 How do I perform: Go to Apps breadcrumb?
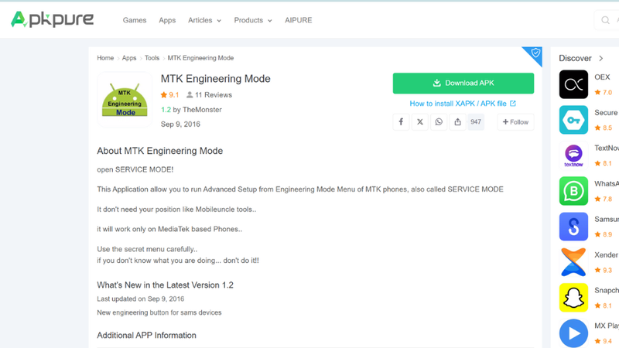tap(129, 58)
